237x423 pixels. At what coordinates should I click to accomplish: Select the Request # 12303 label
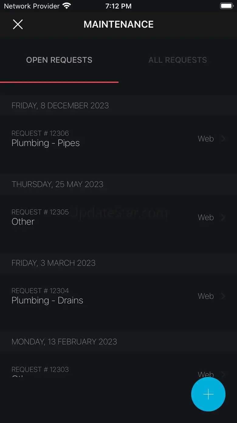40,370
